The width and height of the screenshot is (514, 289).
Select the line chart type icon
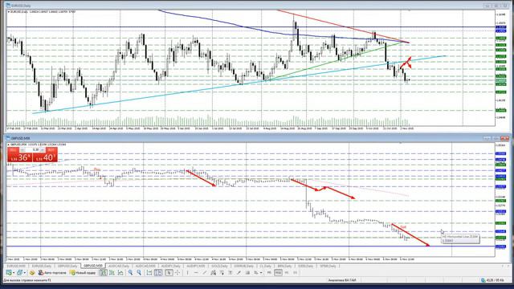[120, 273]
